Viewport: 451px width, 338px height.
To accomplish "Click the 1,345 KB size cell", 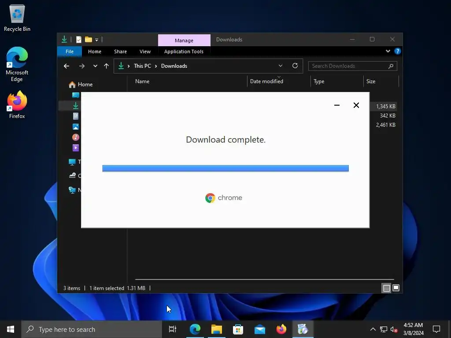I will (385, 107).
